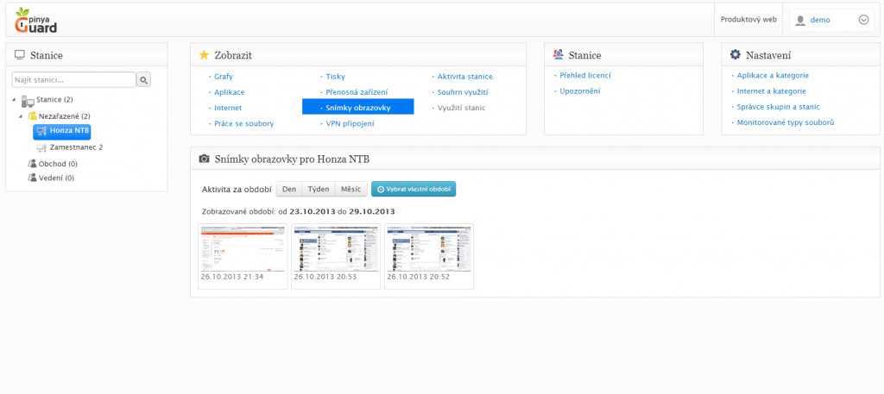Collapse the Stanice (2) tree node
This screenshot has width=884, height=394.
click(14, 100)
